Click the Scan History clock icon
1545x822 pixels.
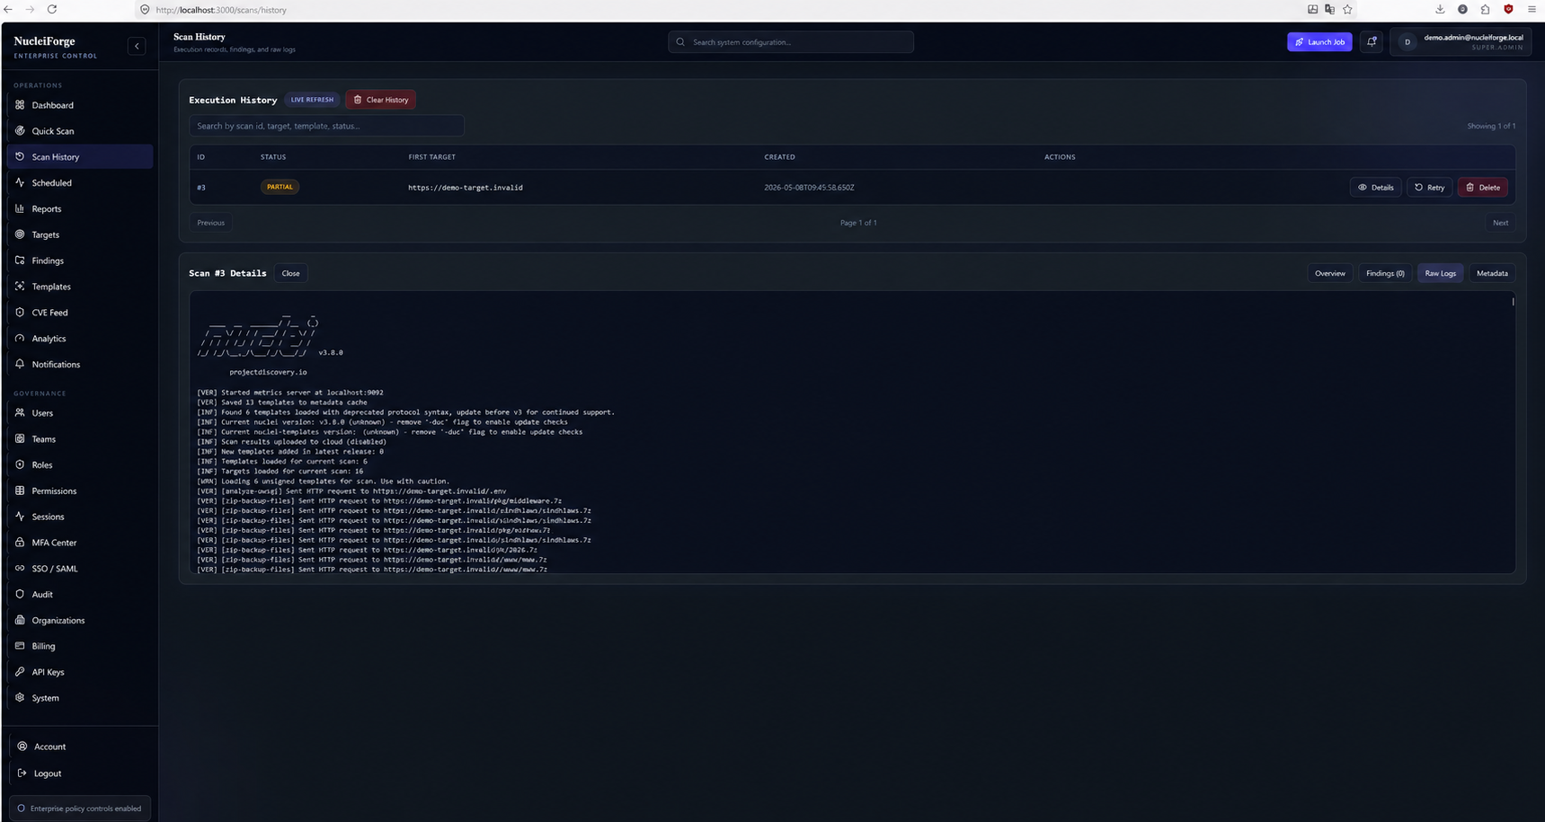tap(20, 156)
